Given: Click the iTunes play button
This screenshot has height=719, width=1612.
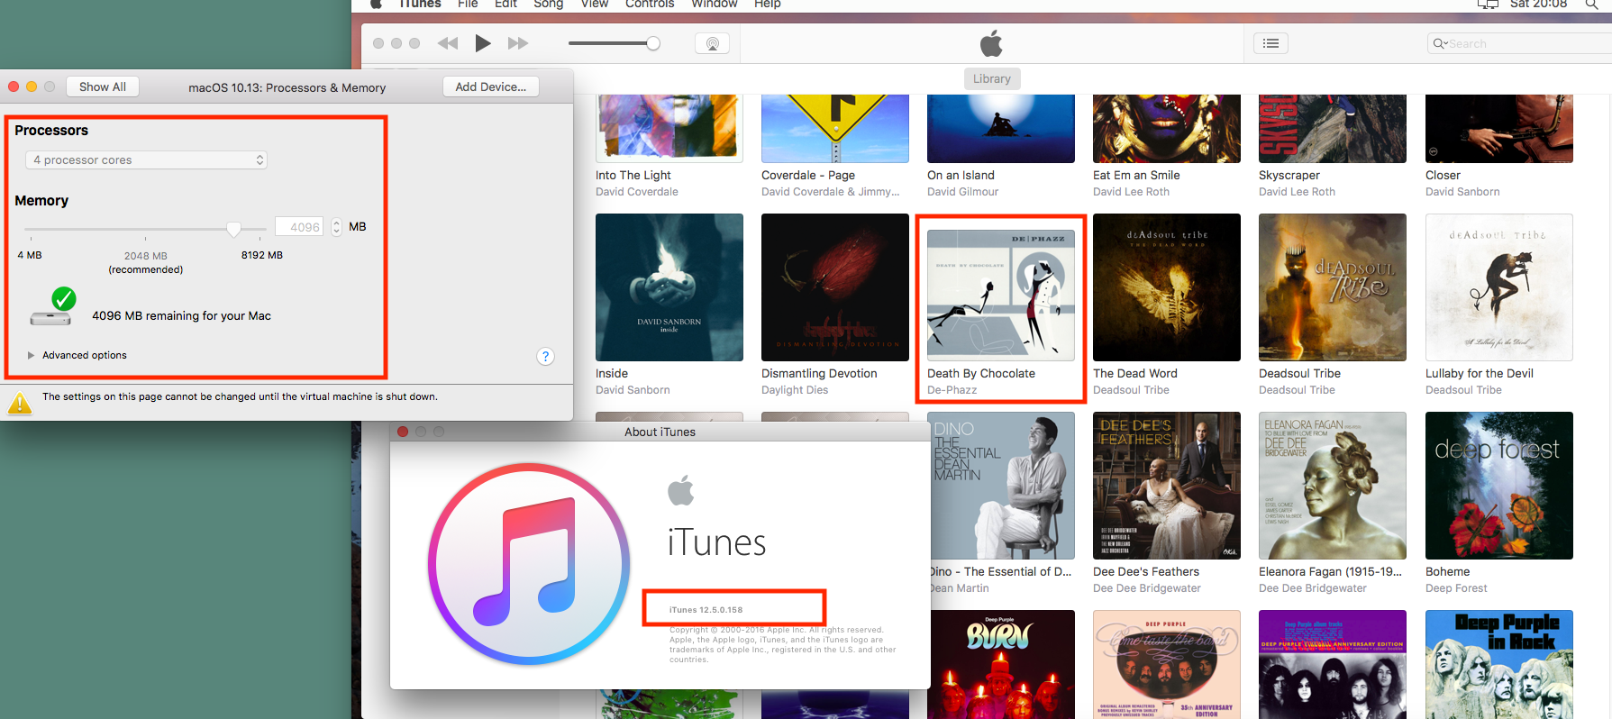Looking at the screenshot, I should [x=483, y=43].
